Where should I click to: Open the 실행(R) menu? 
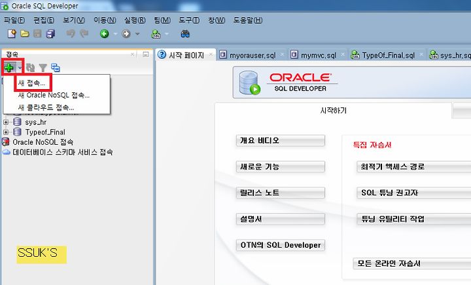(x=135, y=20)
